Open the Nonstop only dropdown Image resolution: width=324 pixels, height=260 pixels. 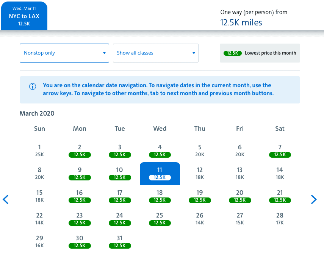point(64,53)
